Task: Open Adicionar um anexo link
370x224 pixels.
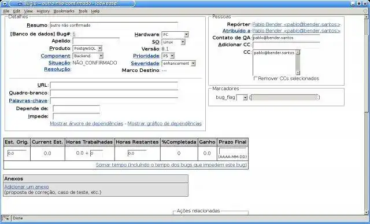Action: tap(27, 186)
